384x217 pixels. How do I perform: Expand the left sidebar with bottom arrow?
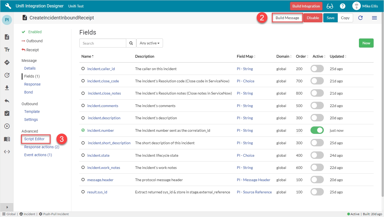7,207
